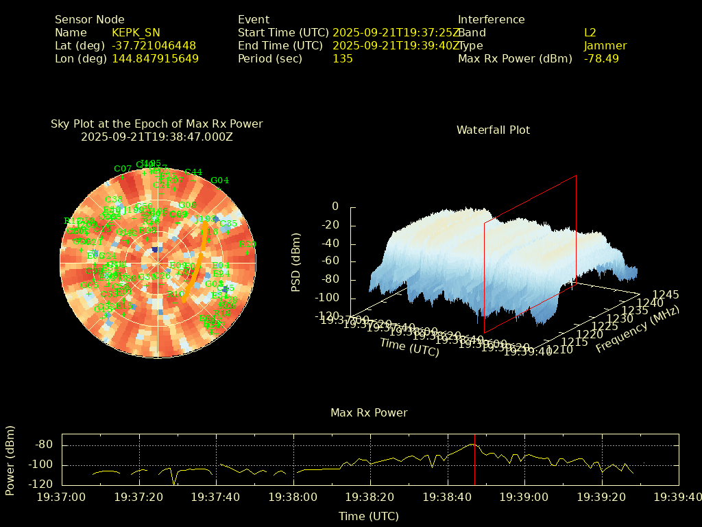
Task: Select the C38 satellite marker
Action: [x=114, y=200]
